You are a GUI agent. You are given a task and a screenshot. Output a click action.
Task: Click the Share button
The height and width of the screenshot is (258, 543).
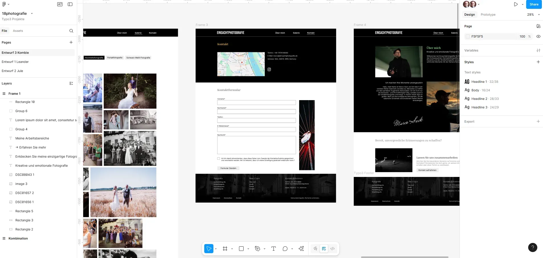[x=534, y=4]
